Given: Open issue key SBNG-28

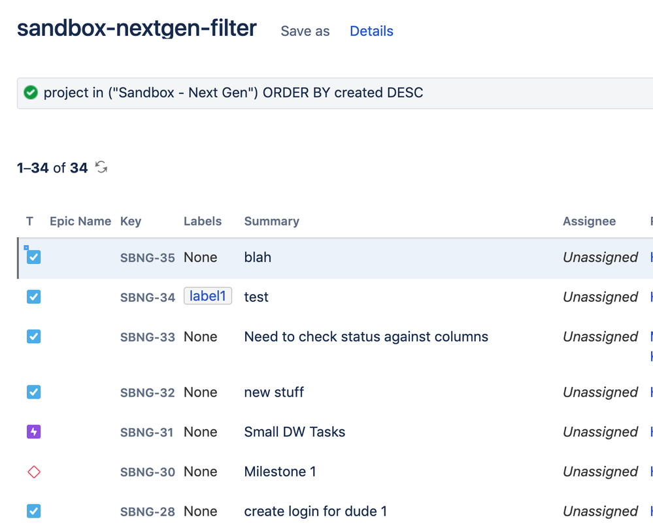Looking at the screenshot, I should pos(148,512).
